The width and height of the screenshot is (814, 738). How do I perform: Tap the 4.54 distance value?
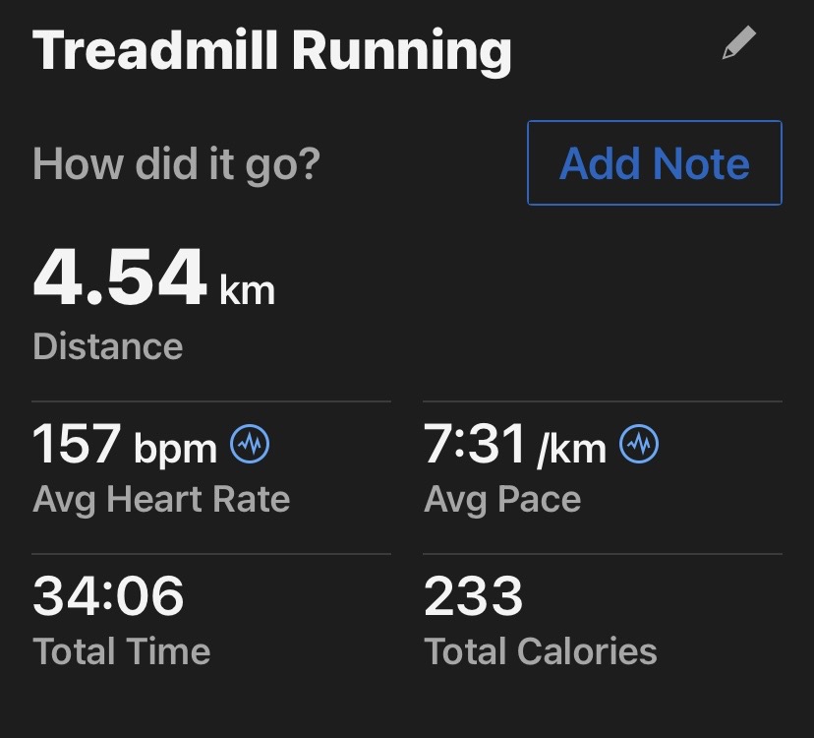120,278
